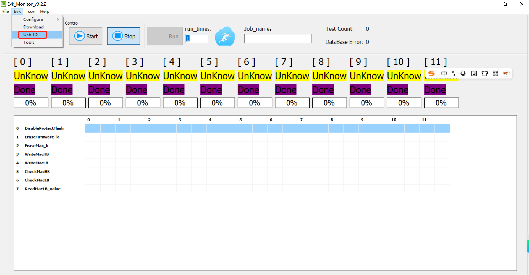Close the Evk_Monitor window

522,4
